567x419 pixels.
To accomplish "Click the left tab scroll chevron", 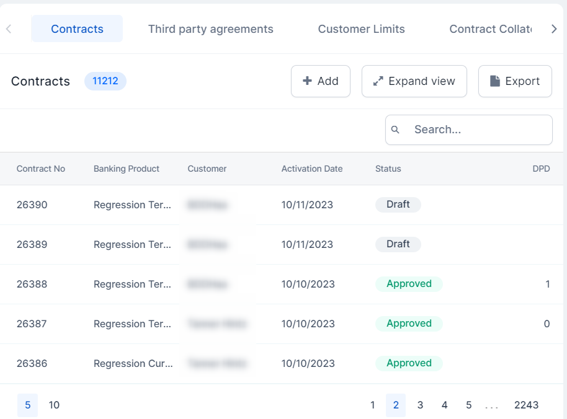I will [9, 29].
